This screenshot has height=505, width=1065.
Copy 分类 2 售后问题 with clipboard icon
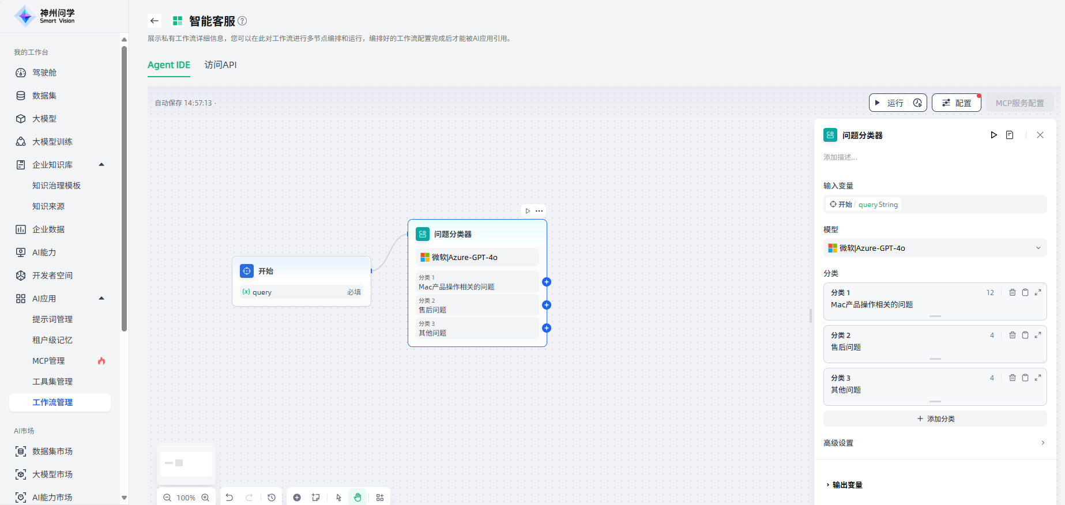[1025, 335]
